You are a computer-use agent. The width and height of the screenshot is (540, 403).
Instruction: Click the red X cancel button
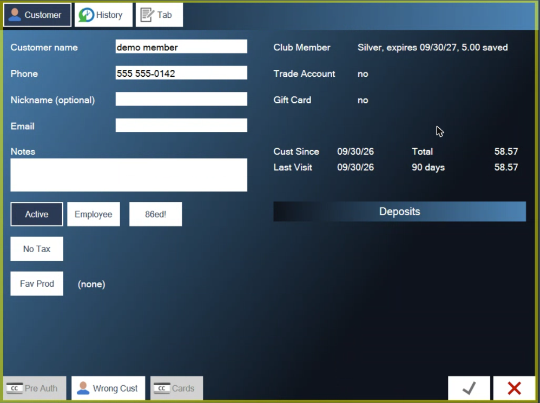[514, 388]
